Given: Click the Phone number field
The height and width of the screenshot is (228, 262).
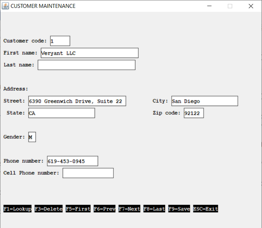Looking at the screenshot, I should click(72, 161).
